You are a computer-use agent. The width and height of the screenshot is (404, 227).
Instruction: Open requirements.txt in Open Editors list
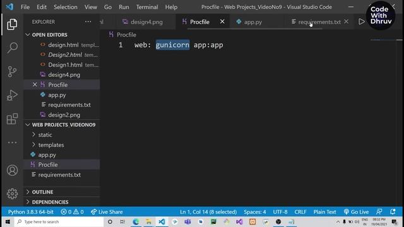69,105
